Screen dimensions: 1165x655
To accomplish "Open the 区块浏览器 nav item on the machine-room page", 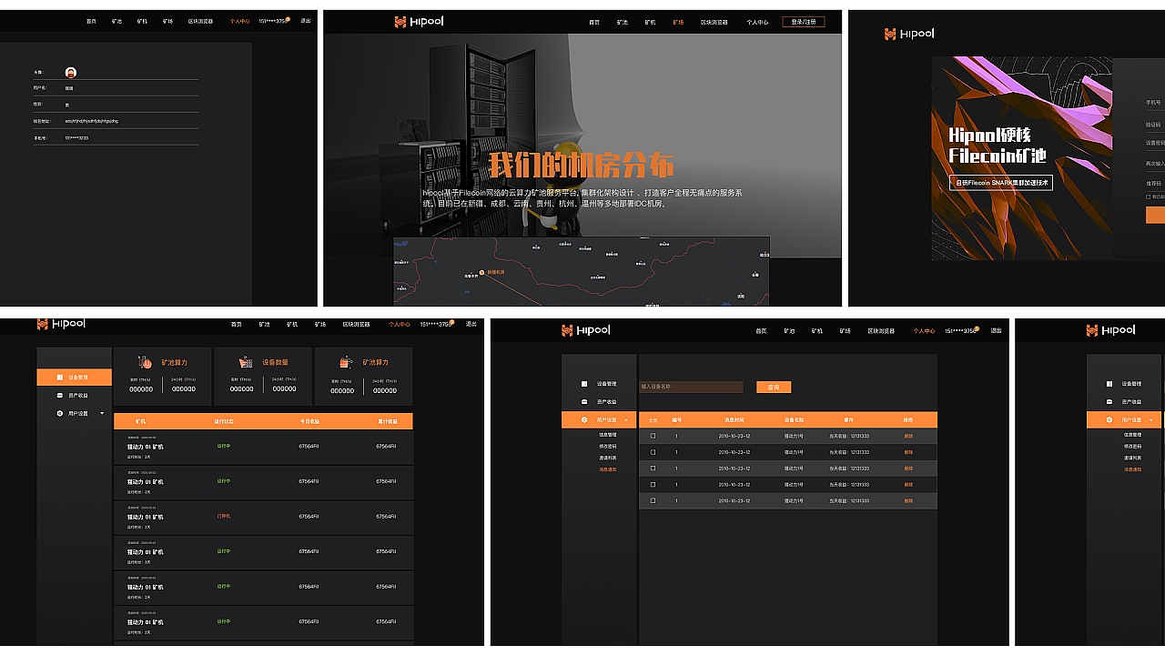I will 714,22.
